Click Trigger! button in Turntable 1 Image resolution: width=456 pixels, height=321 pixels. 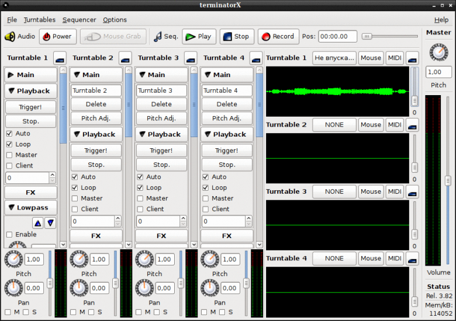(x=30, y=107)
